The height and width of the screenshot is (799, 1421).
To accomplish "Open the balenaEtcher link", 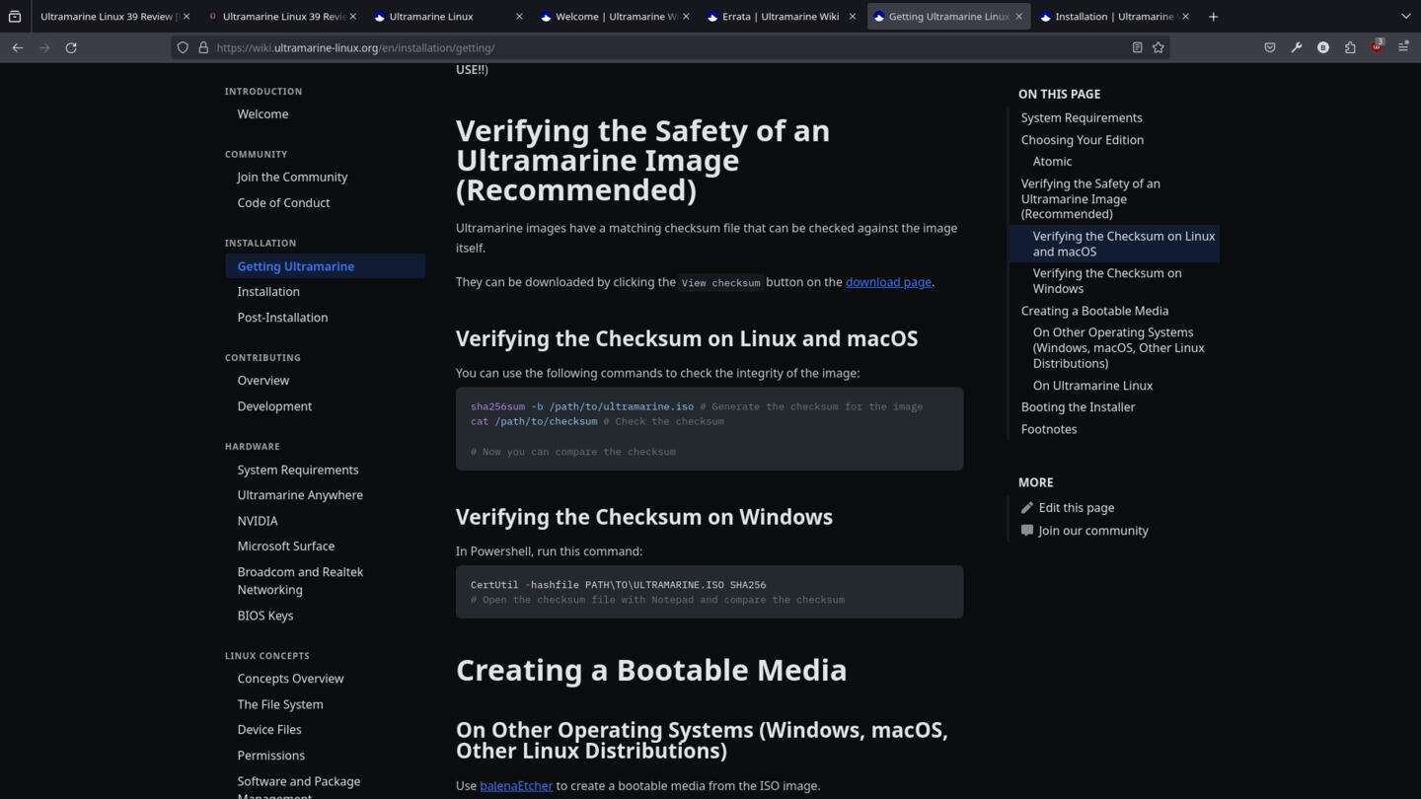I will [x=516, y=786].
